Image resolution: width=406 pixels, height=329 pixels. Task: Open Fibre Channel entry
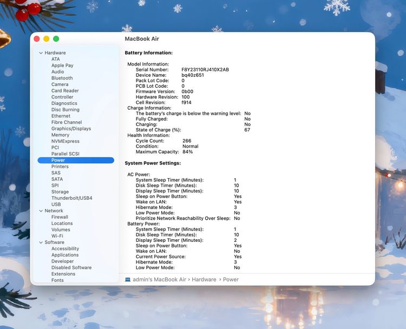tap(67, 122)
